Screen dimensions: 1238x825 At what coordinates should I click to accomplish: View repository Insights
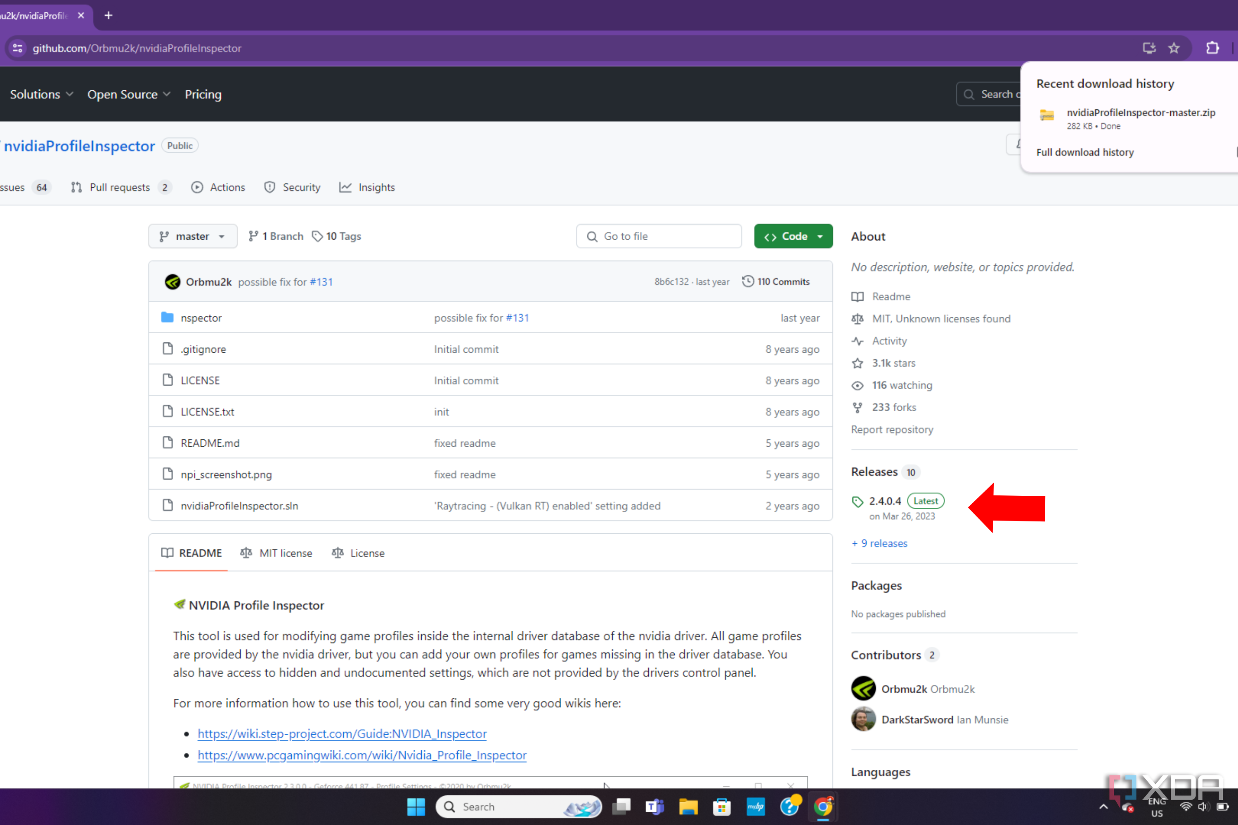click(x=376, y=187)
